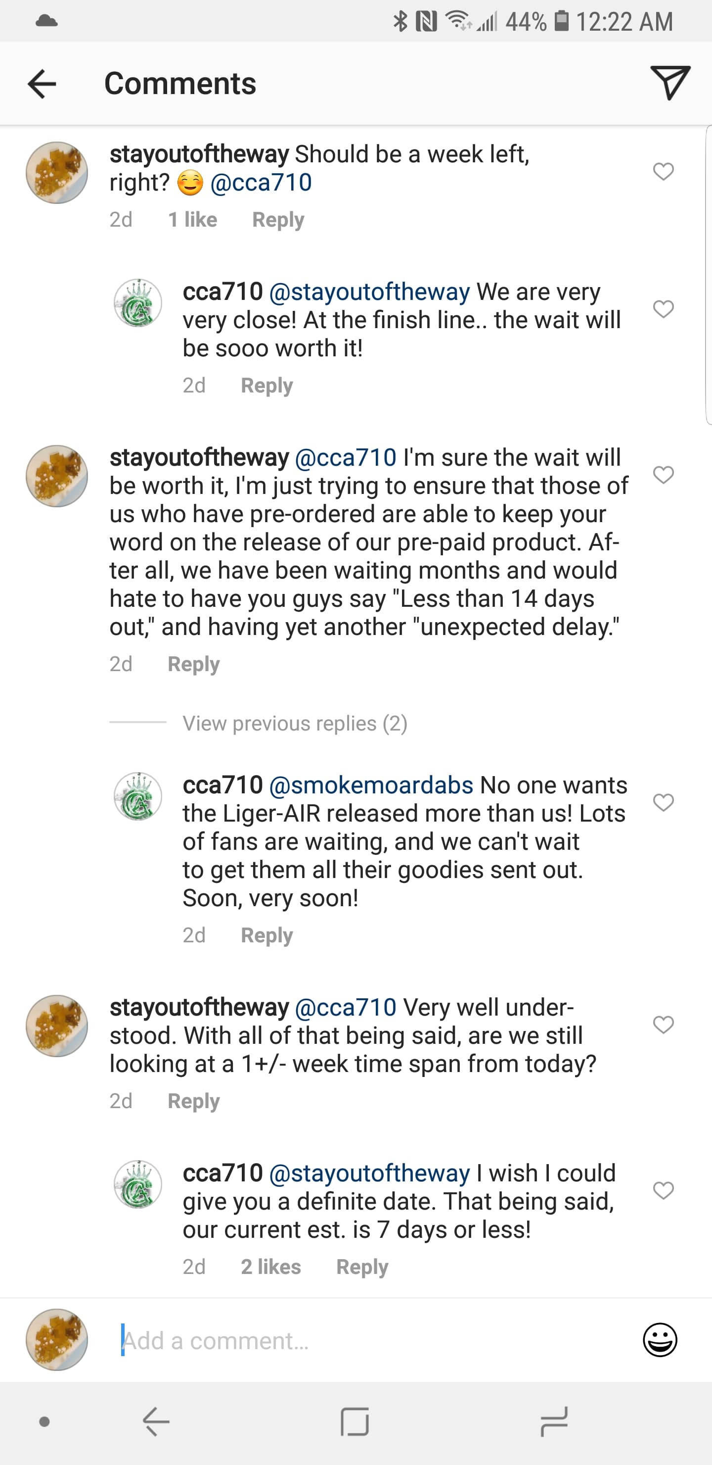This screenshot has width=712, height=1465.
Task: Focus the Add a comment field
Action: pyautogui.click(x=375, y=1340)
